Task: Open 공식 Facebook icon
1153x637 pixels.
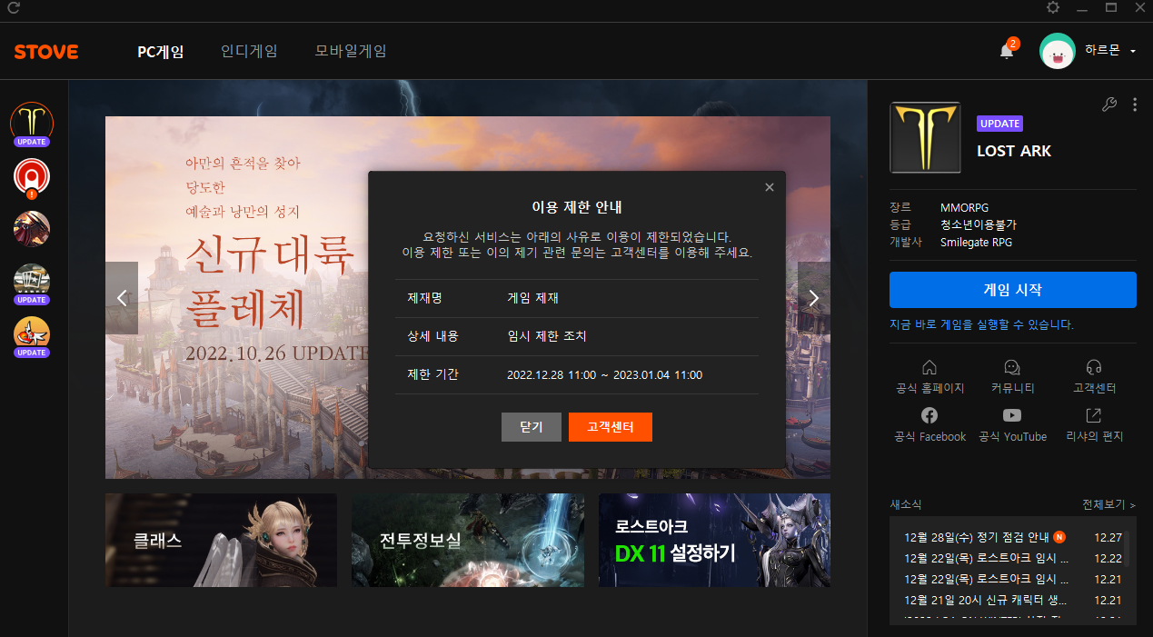Action: 929,416
